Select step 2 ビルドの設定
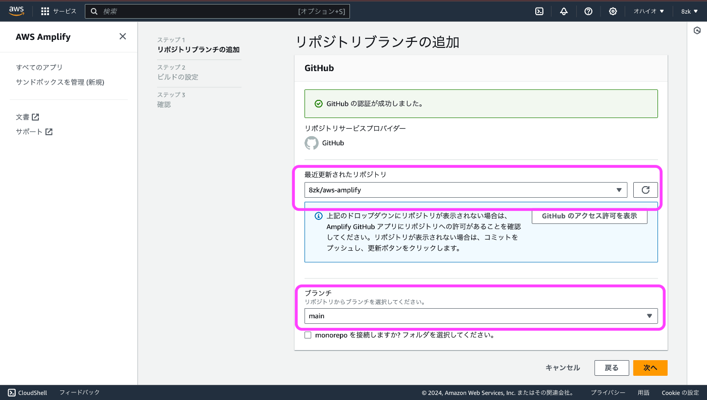Viewport: 707px width, 400px height. 178,77
